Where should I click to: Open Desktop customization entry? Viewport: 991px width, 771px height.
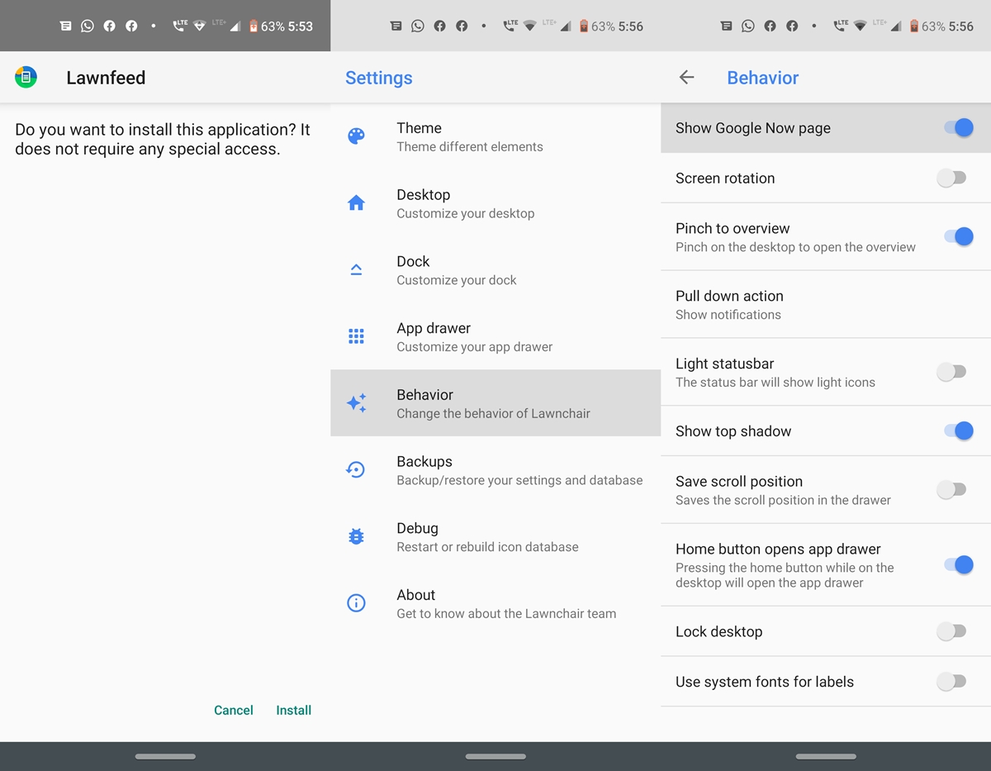point(495,203)
